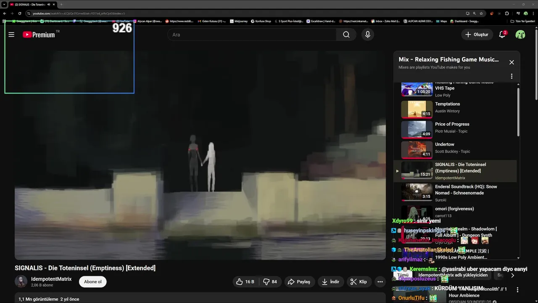Viewport: 538px width, 303px height.
Task: Select the Tümü filter chip
Action: click(x=403, y=275)
